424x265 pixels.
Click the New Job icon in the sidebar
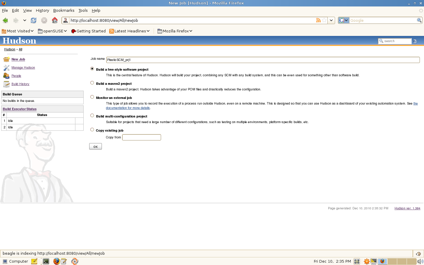click(x=6, y=59)
